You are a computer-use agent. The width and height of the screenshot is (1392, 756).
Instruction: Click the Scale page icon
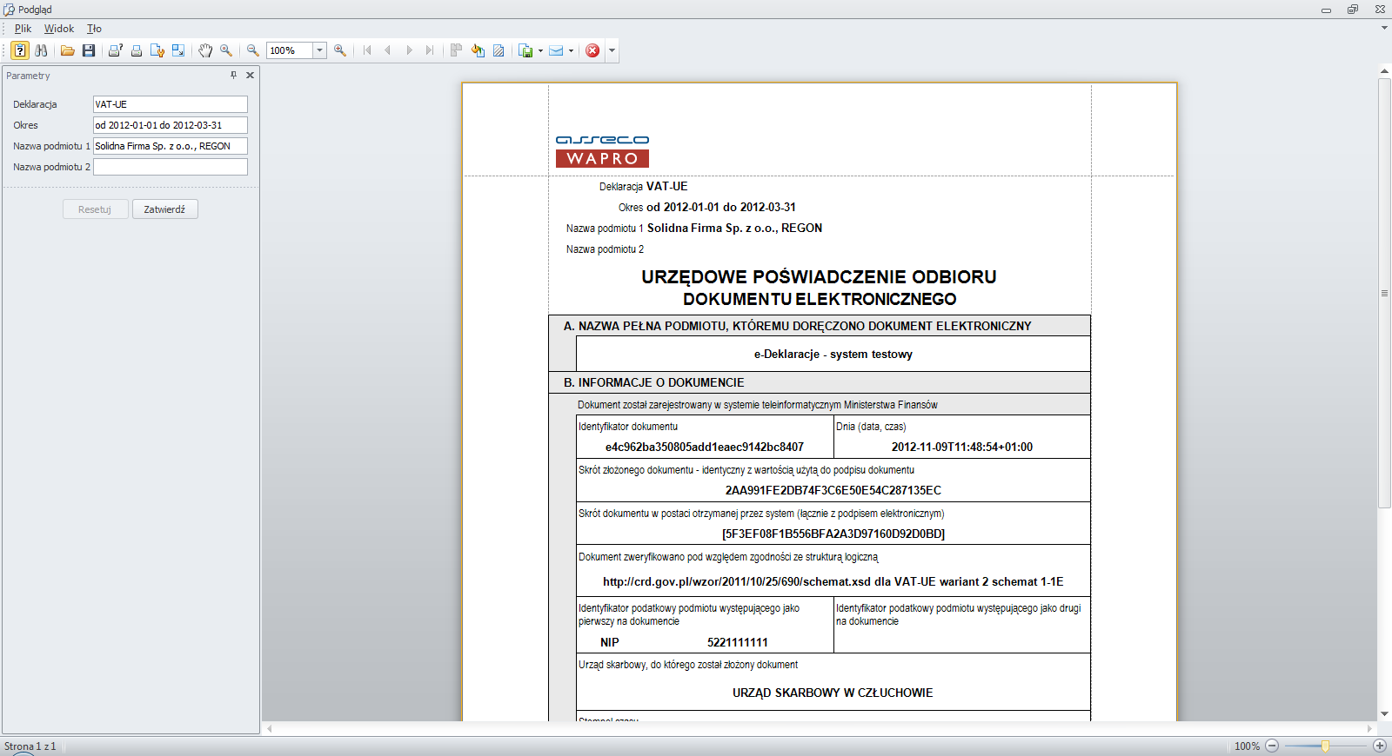click(x=178, y=50)
